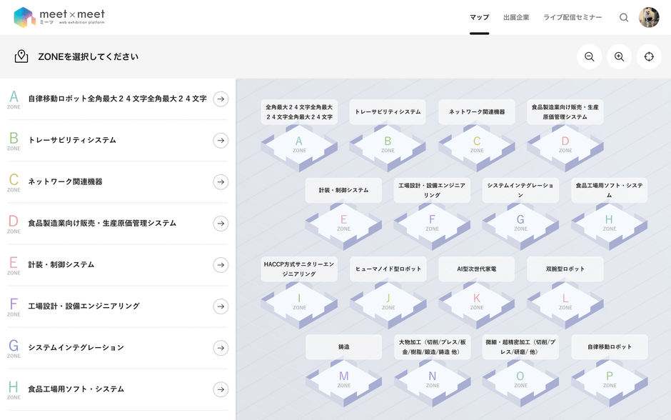Open the search magnifier in header
The width and height of the screenshot is (671, 420).
624,18
